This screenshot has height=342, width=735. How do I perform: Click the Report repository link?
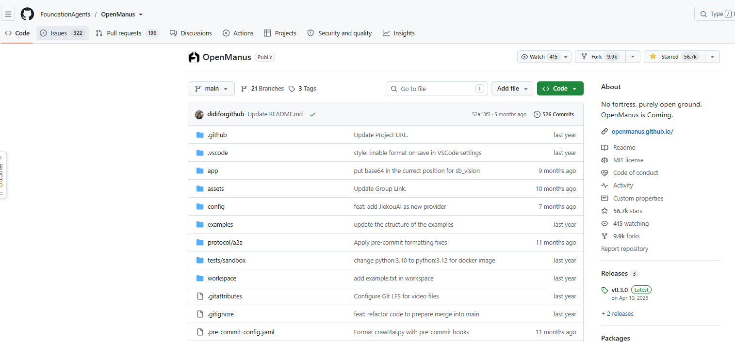pyautogui.click(x=624, y=249)
